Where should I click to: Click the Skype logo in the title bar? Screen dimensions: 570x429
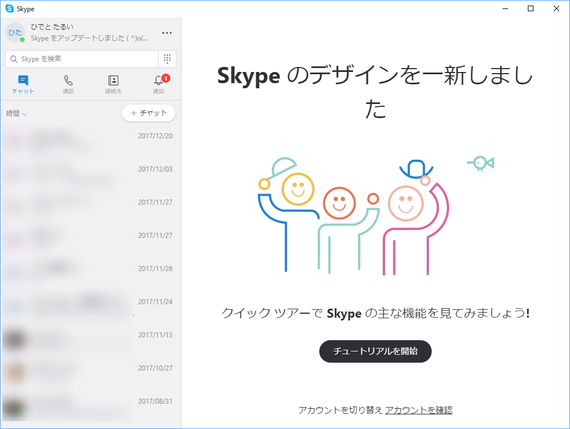point(9,8)
